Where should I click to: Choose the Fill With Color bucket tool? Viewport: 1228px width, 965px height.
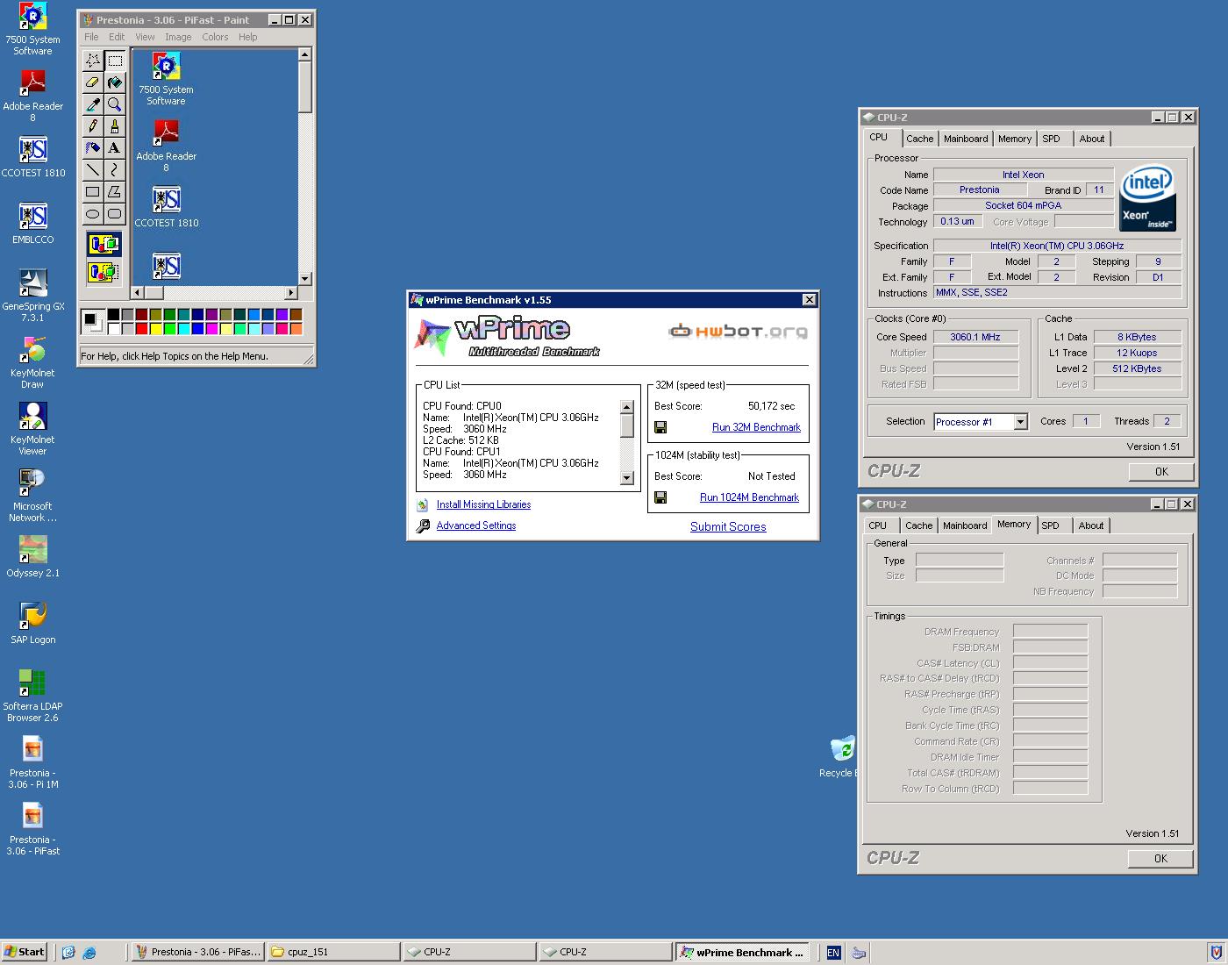114,82
